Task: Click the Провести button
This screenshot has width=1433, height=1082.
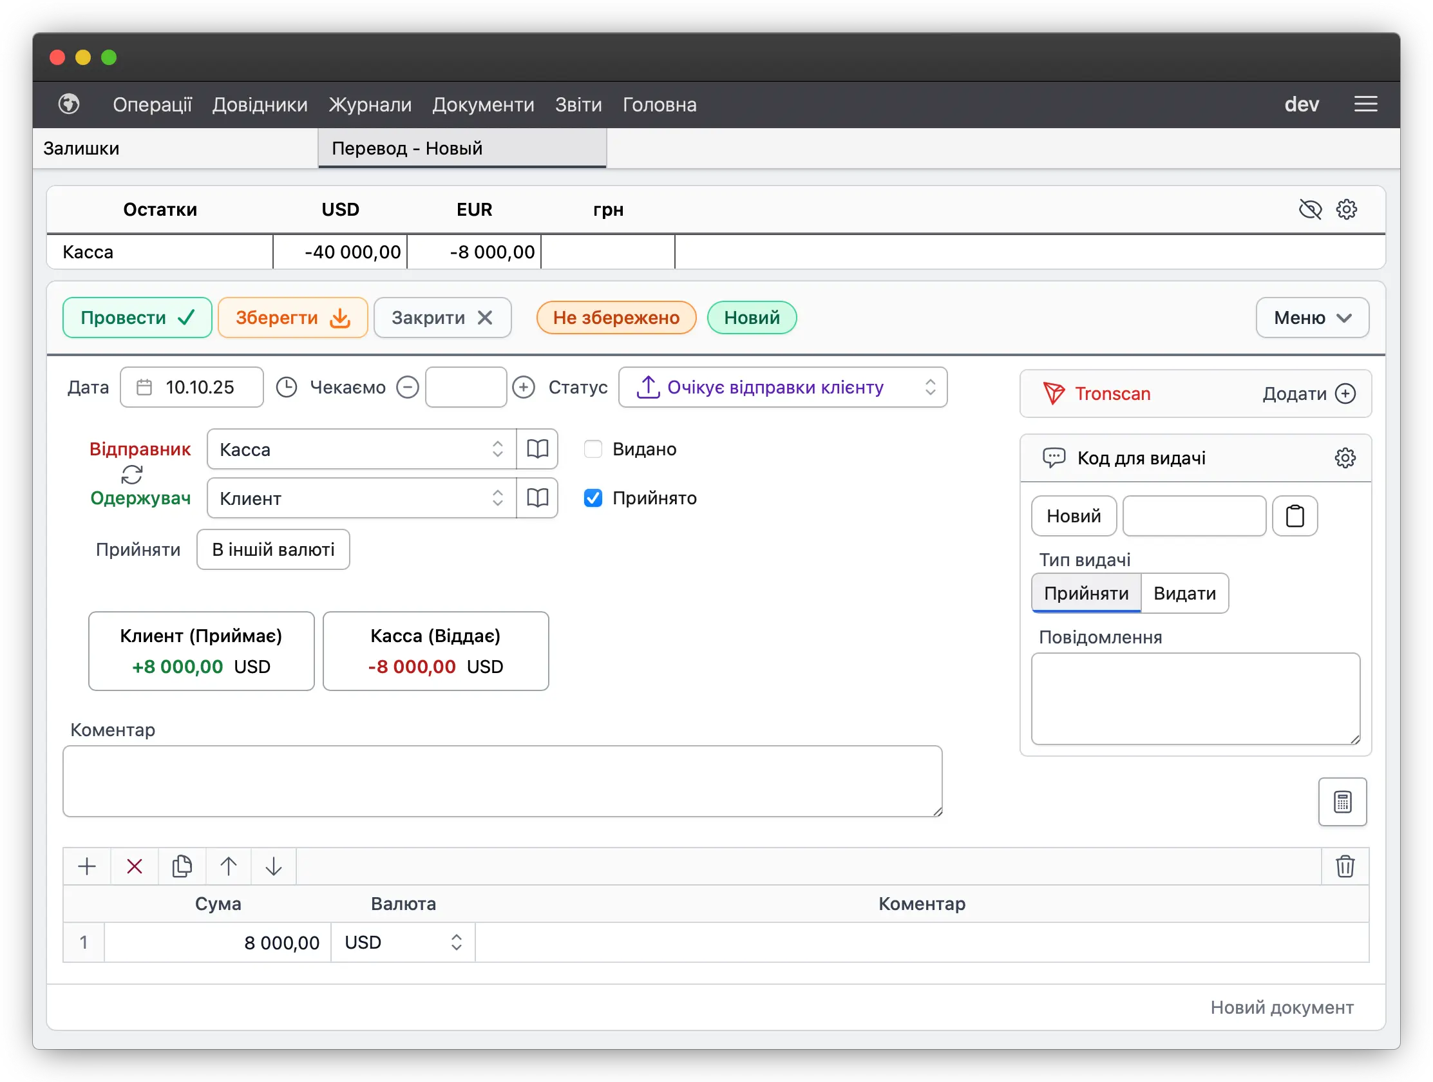Action: tap(137, 318)
